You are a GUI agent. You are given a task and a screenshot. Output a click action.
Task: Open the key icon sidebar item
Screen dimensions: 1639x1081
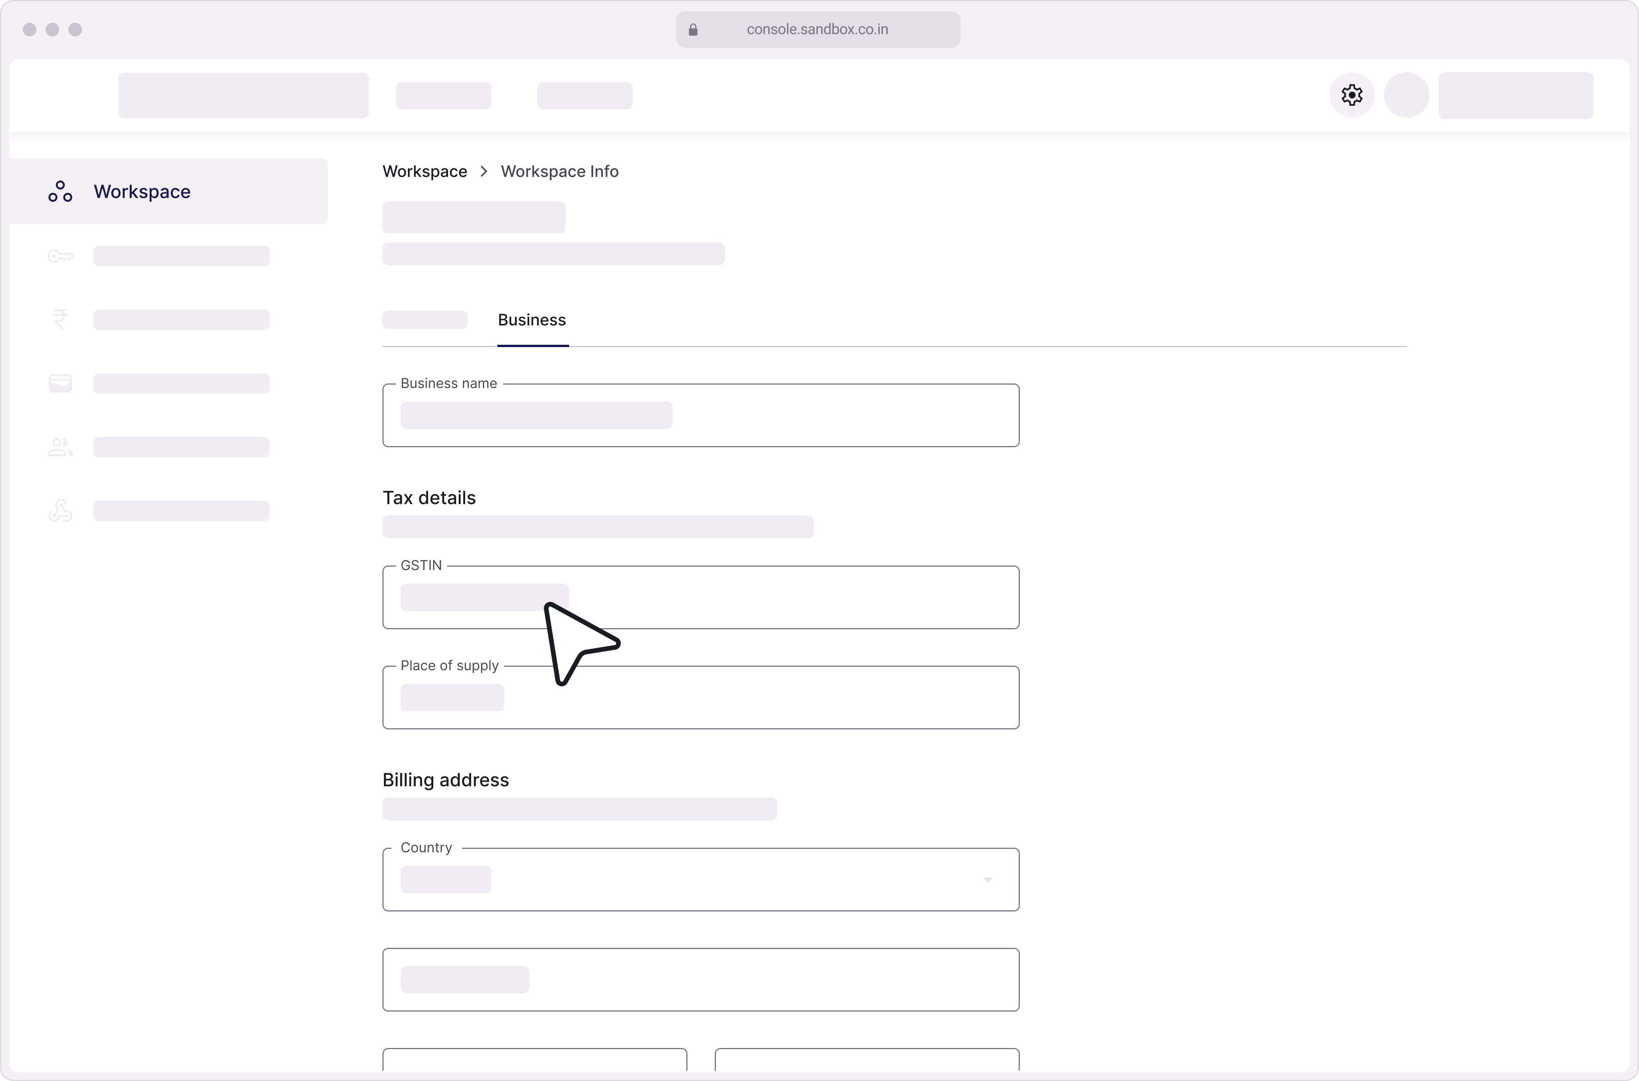point(60,256)
